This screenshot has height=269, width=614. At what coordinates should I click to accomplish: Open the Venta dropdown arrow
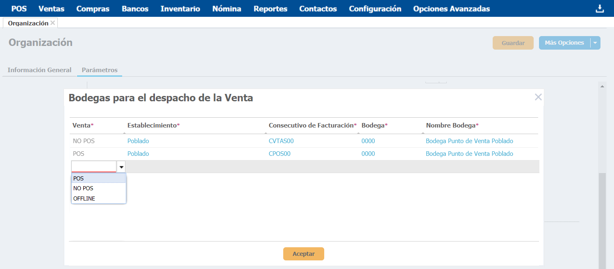(x=121, y=167)
